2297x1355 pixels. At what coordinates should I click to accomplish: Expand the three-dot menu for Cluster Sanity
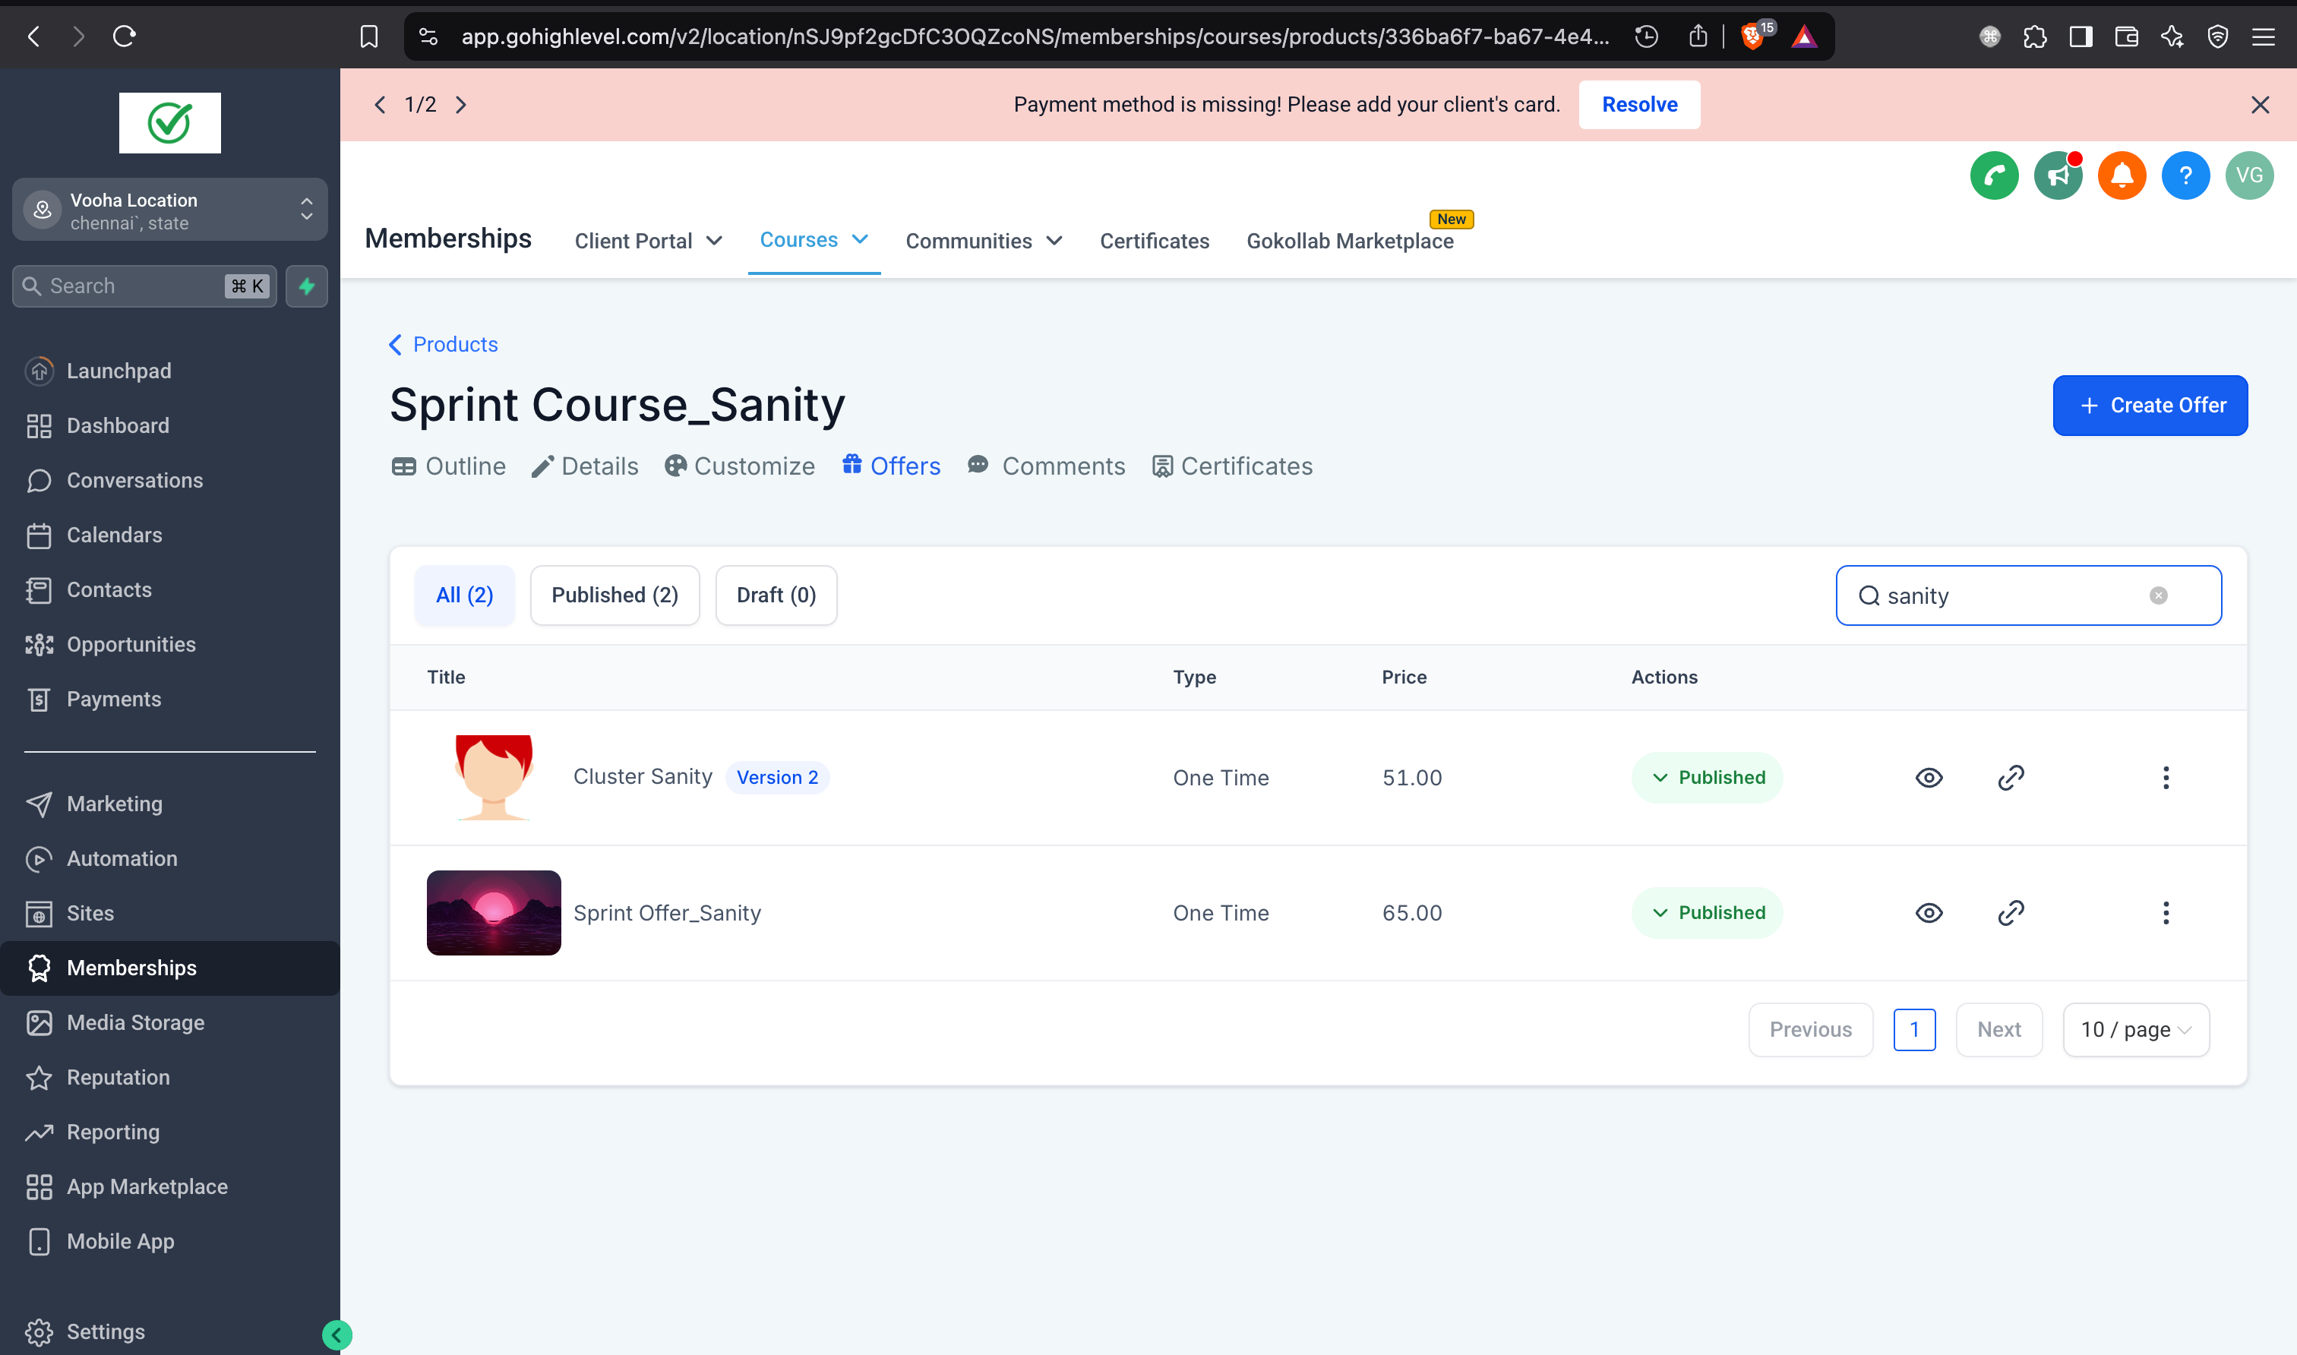pyautogui.click(x=2166, y=778)
